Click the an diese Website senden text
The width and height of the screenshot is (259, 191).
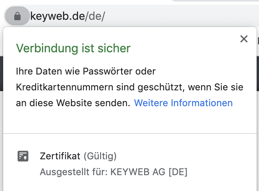point(73,103)
